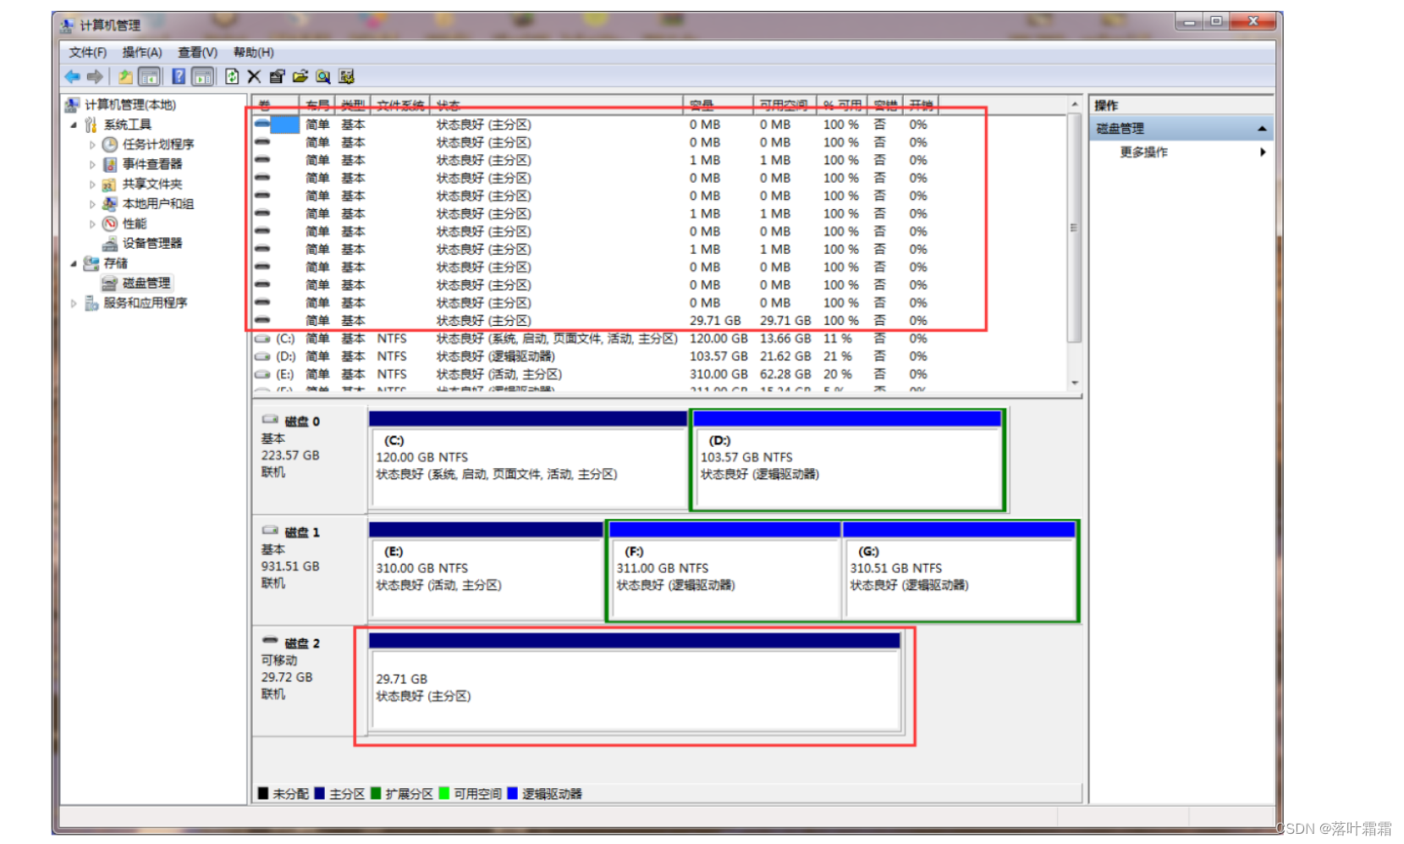Select the (C:) 120.00 GB partition block

point(528,461)
